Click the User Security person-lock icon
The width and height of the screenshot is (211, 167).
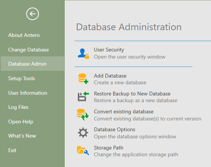pos(83,54)
